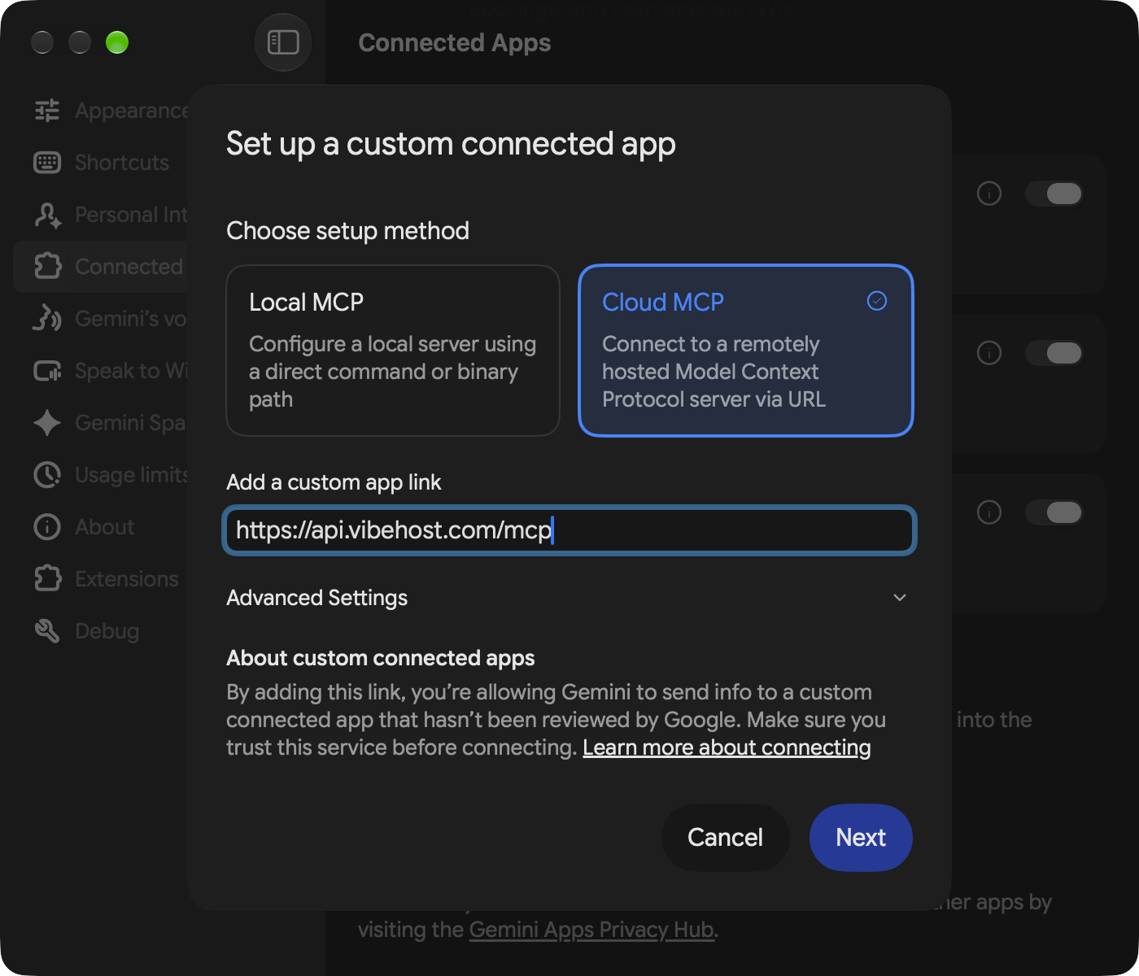Click the Shortcuts keyboard icon
The height and width of the screenshot is (976, 1139).
[47, 163]
